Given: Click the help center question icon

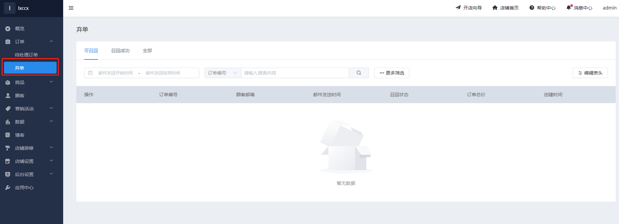Looking at the screenshot, I should click(532, 8).
